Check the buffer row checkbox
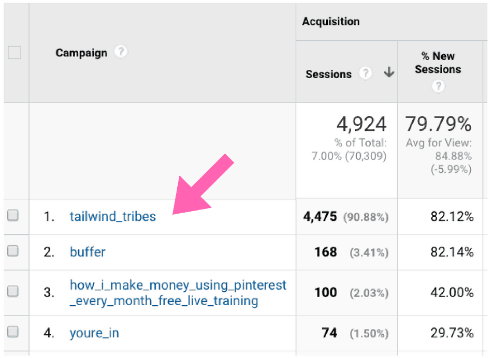The image size is (493, 358). (x=13, y=250)
